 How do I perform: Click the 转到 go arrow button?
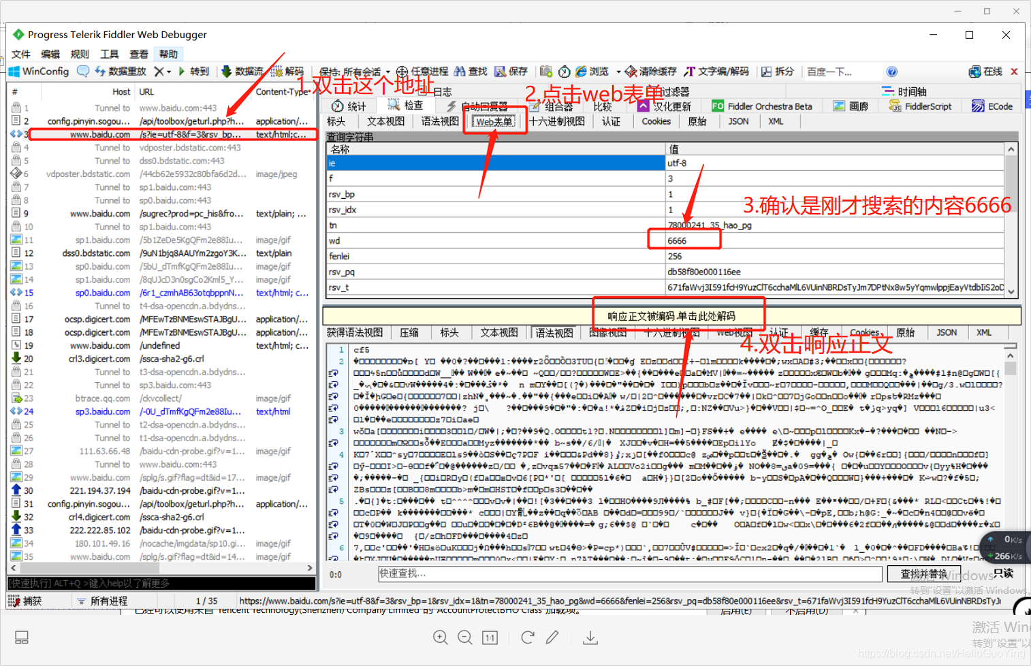click(x=193, y=72)
